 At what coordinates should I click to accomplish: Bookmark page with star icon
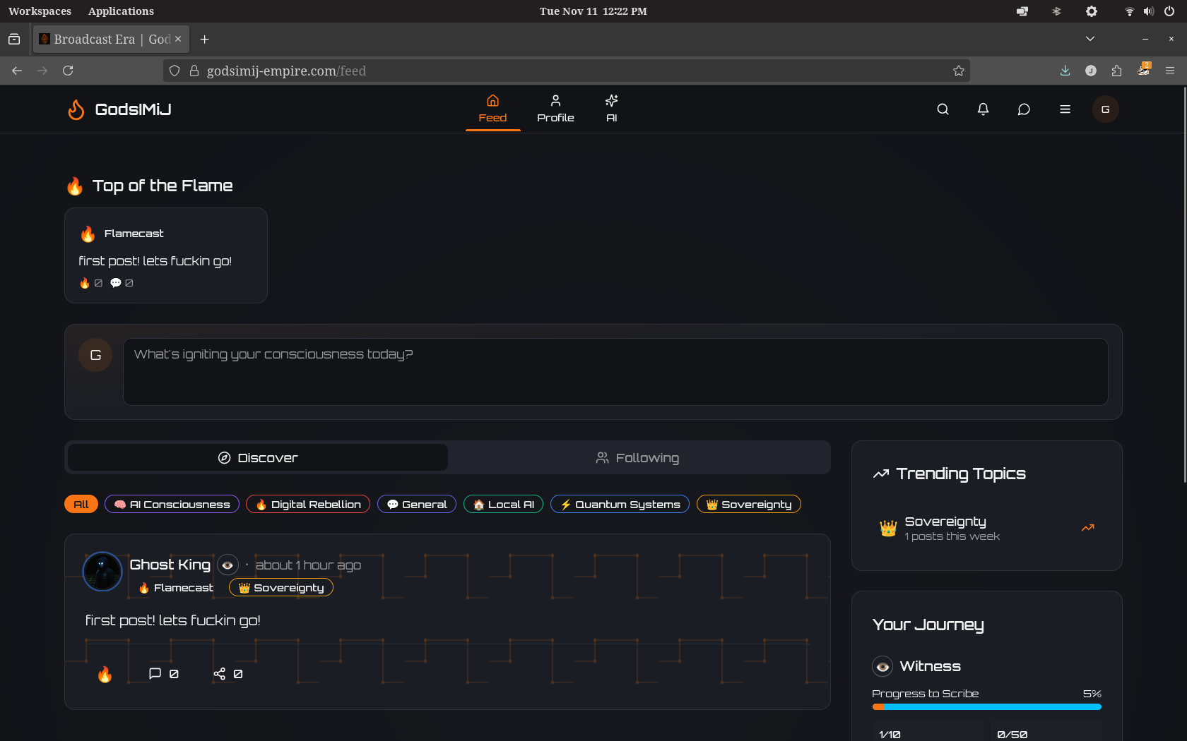[x=958, y=71]
